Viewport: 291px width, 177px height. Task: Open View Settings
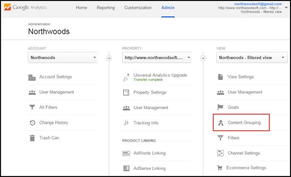pyautogui.click(x=241, y=77)
